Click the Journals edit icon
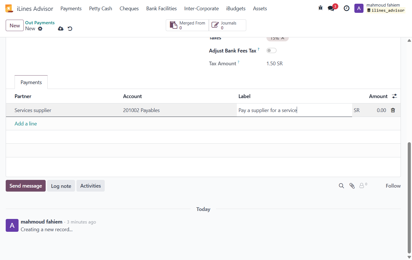Viewport: 412px width, 260px height. click(215, 25)
